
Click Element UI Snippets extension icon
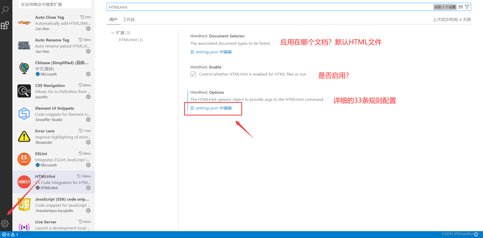(x=24, y=114)
